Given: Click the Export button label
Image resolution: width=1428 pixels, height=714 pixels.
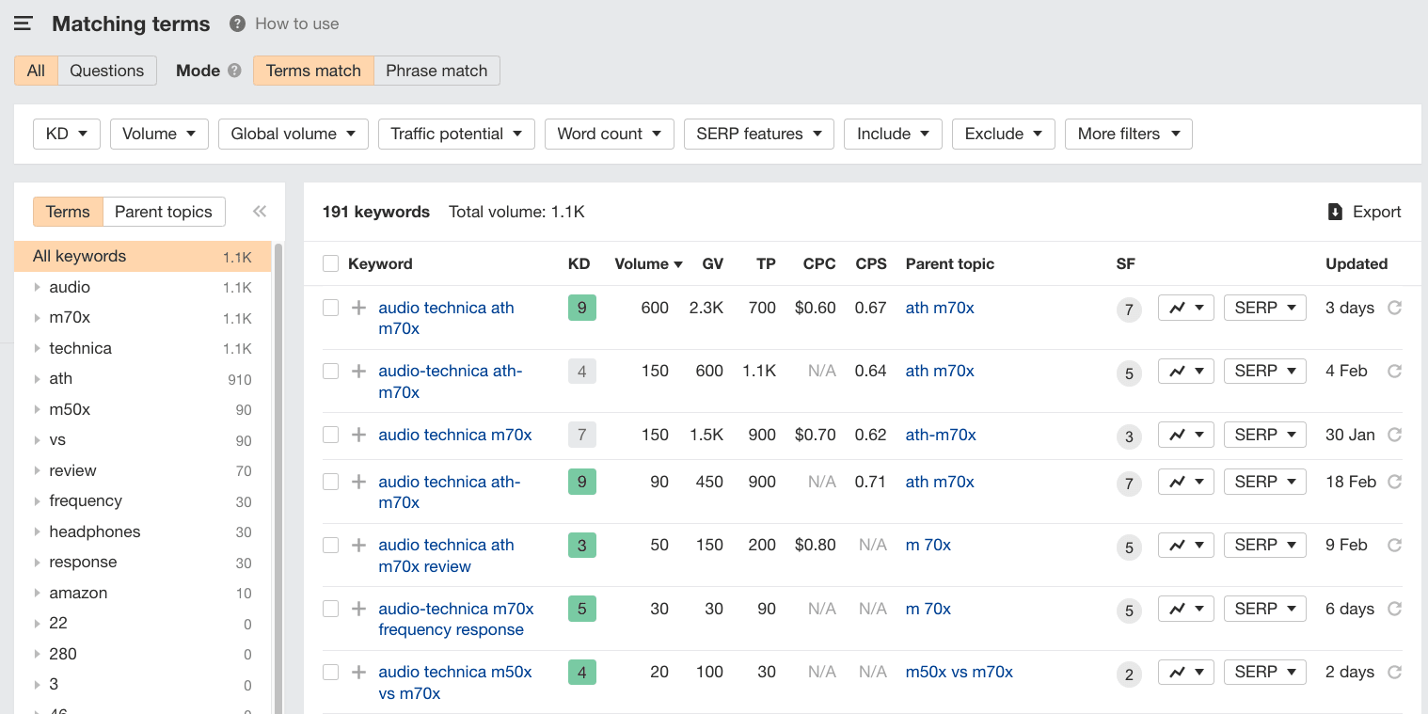Looking at the screenshot, I should click(x=1377, y=212).
